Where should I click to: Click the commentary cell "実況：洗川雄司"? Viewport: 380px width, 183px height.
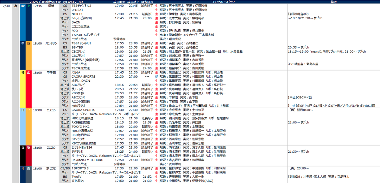(170, 164)
